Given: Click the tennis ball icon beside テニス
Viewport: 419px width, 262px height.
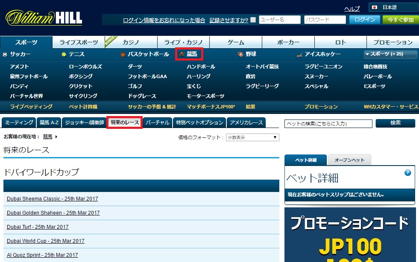Looking at the screenshot, I should point(64,55).
